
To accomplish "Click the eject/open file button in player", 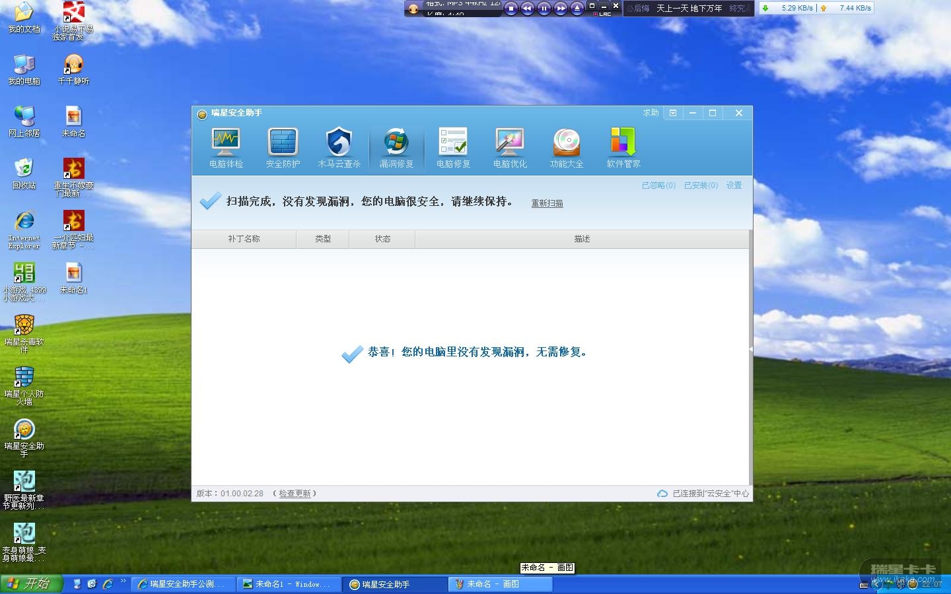I will click(x=577, y=9).
